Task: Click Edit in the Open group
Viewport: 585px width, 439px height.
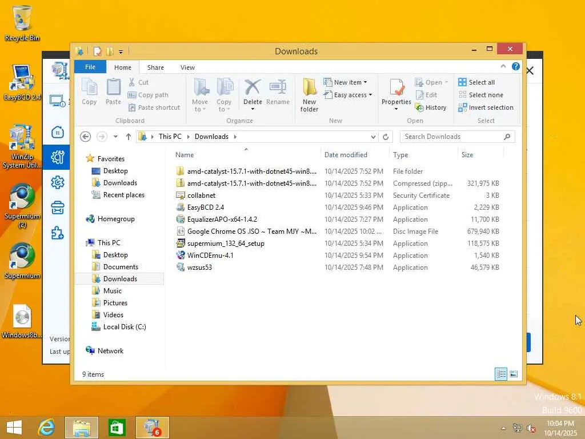Action: click(426, 95)
